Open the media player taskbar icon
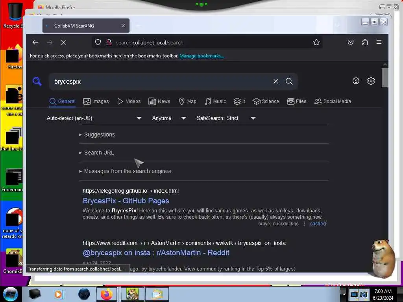Screen dimensions: 403x302 coord(58,294)
